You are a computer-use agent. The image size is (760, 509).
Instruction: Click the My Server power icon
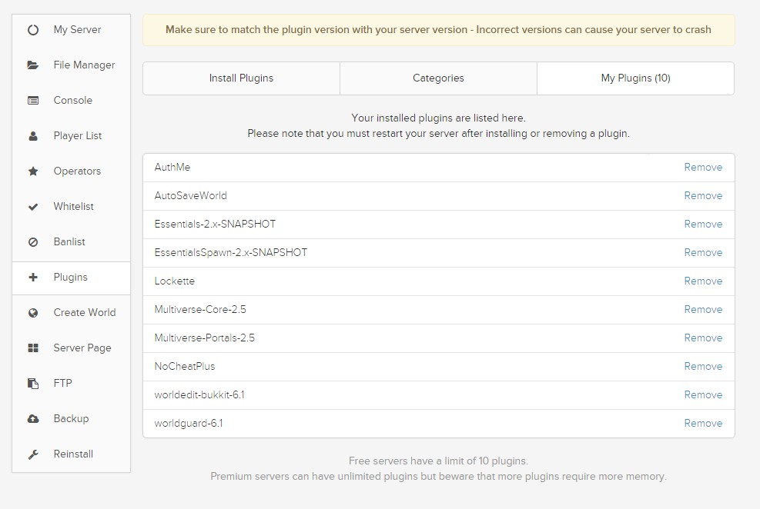(x=33, y=30)
